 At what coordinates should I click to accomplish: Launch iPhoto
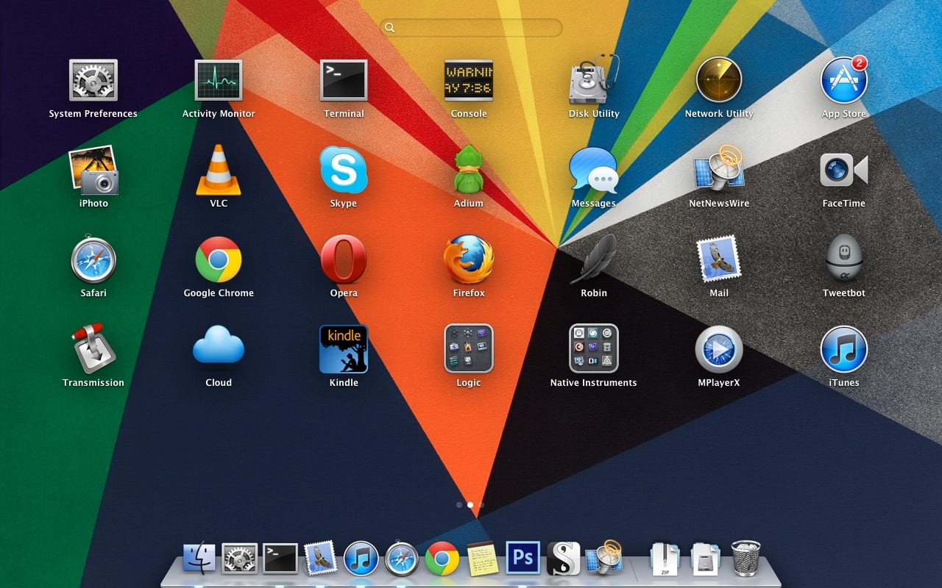click(93, 170)
